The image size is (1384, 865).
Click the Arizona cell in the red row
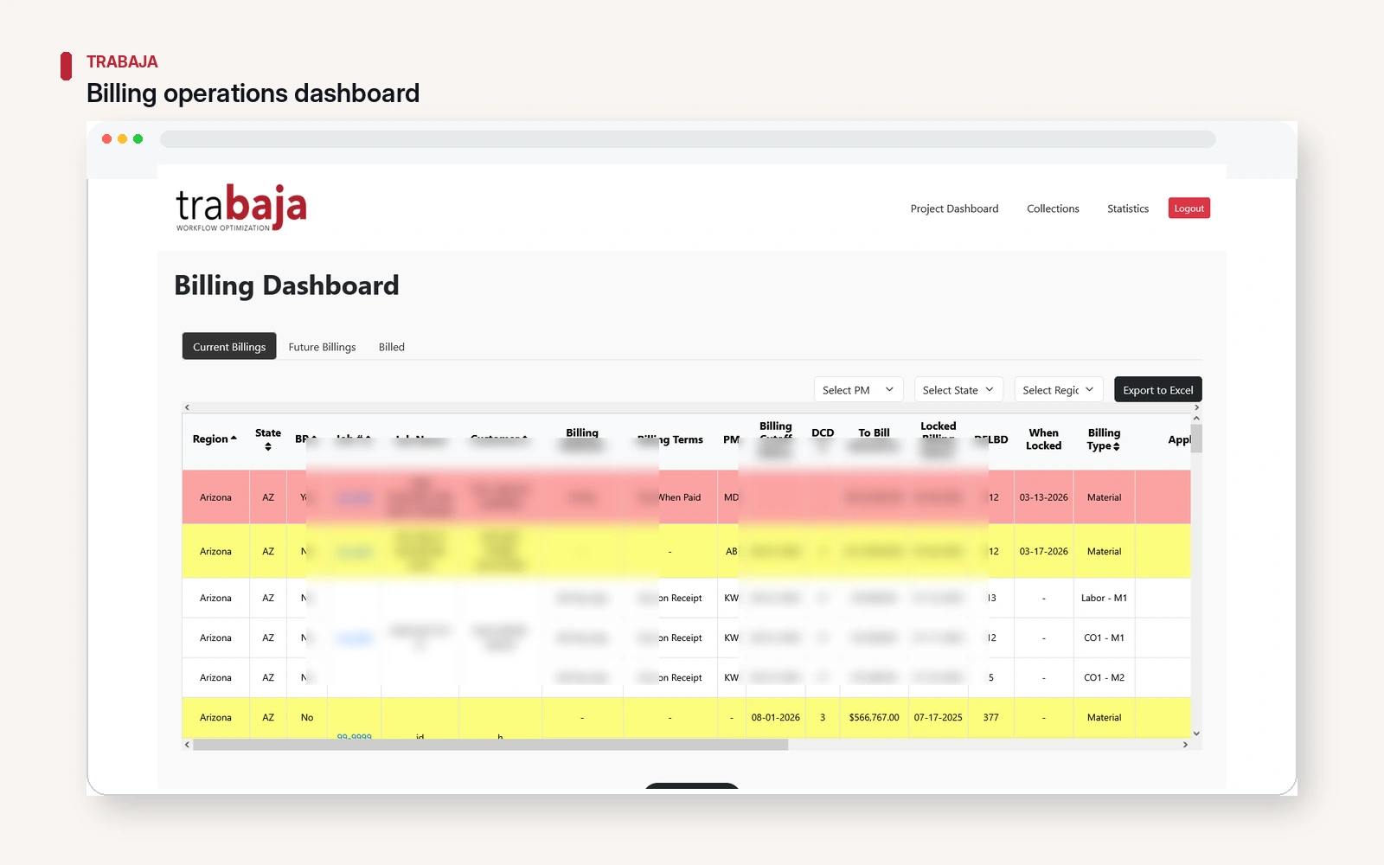pyautogui.click(x=215, y=497)
